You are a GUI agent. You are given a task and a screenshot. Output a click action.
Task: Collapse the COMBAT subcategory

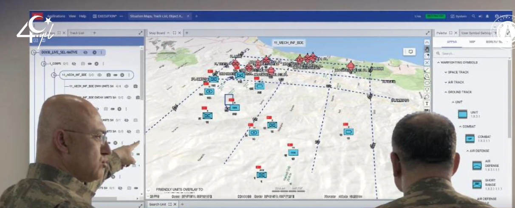click(460, 126)
